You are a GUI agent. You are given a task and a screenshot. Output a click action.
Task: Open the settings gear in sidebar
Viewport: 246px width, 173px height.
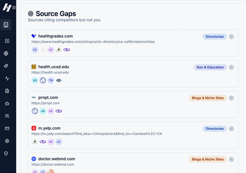(7, 141)
